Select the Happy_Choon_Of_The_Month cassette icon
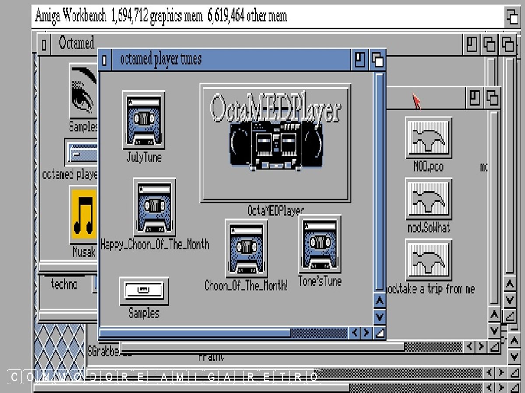 tap(154, 207)
